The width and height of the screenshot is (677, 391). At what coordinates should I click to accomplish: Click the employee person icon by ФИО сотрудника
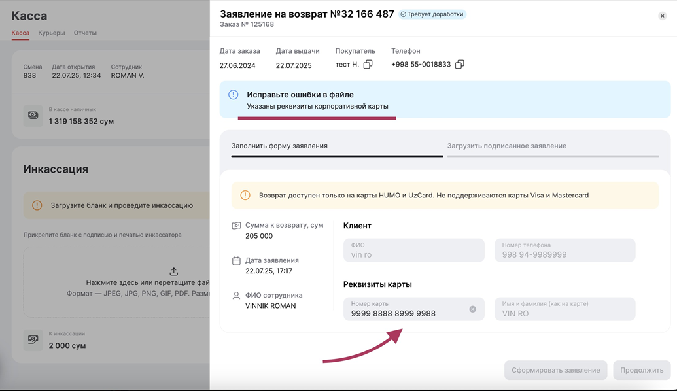click(x=236, y=296)
